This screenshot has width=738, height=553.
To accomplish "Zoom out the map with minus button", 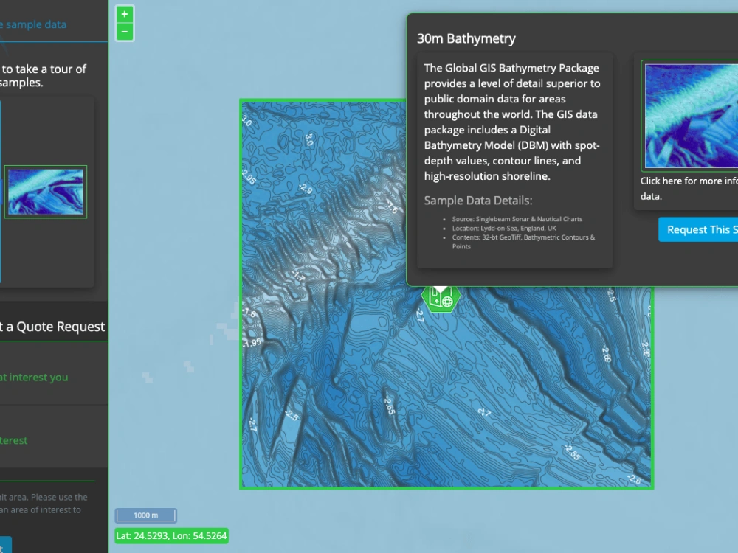I will (x=125, y=32).
